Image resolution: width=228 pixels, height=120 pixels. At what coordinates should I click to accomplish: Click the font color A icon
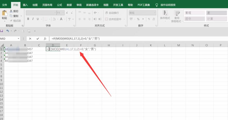pyautogui.click(x=61, y=19)
